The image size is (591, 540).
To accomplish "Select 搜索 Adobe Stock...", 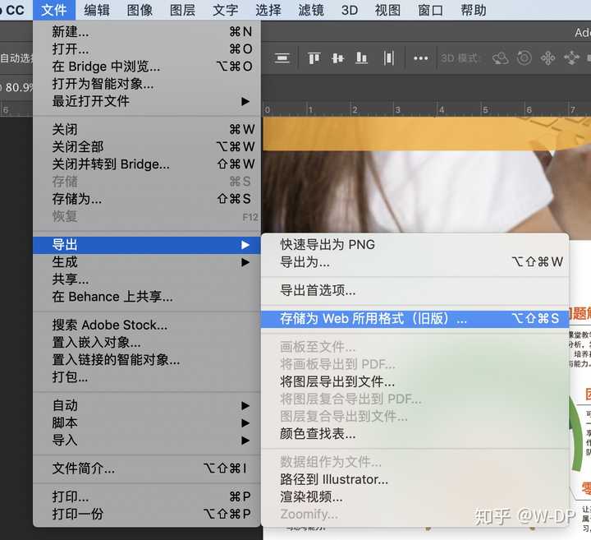I will point(147,325).
